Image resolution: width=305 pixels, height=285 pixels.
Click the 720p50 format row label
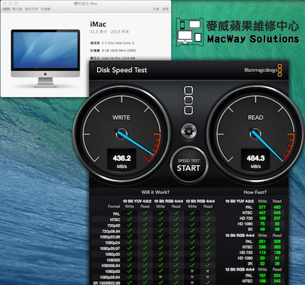114,226
